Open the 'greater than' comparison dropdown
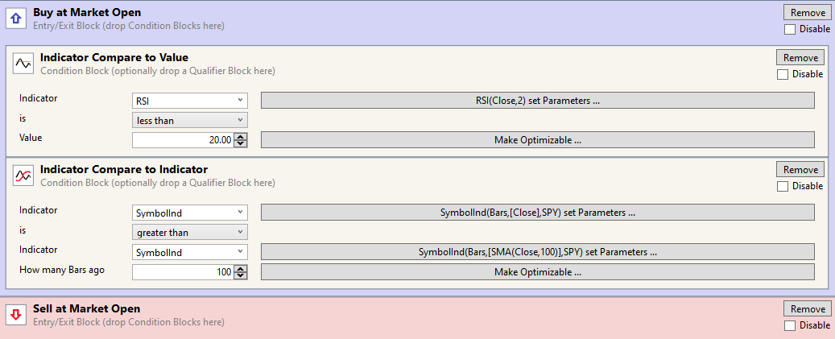835x339 pixels. (189, 232)
